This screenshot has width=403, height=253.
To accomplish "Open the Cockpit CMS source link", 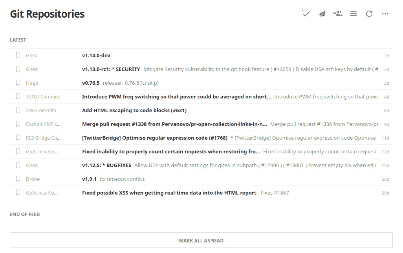I will point(43,124).
